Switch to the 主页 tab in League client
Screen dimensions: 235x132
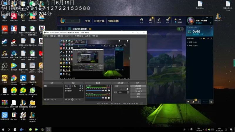(87, 21)
